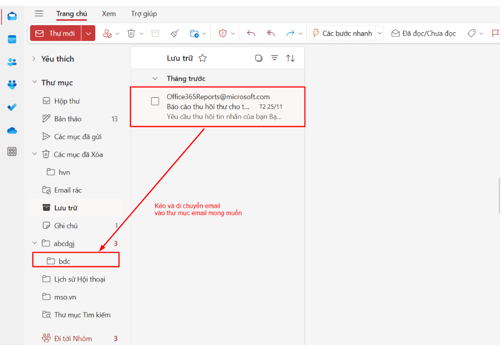Click the sort arrows icon
The image size is (501, 346).
pos(290,58)
